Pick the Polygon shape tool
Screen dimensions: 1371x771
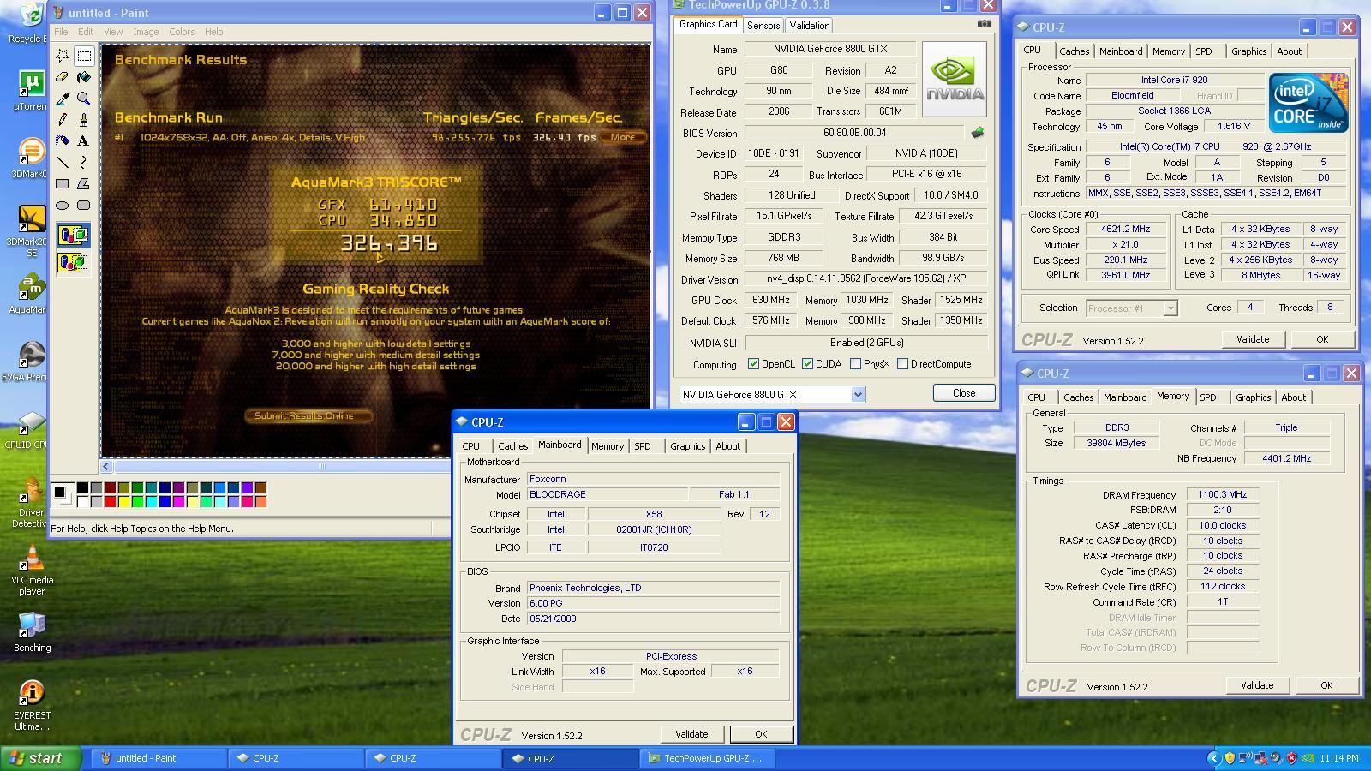(84, 183)
